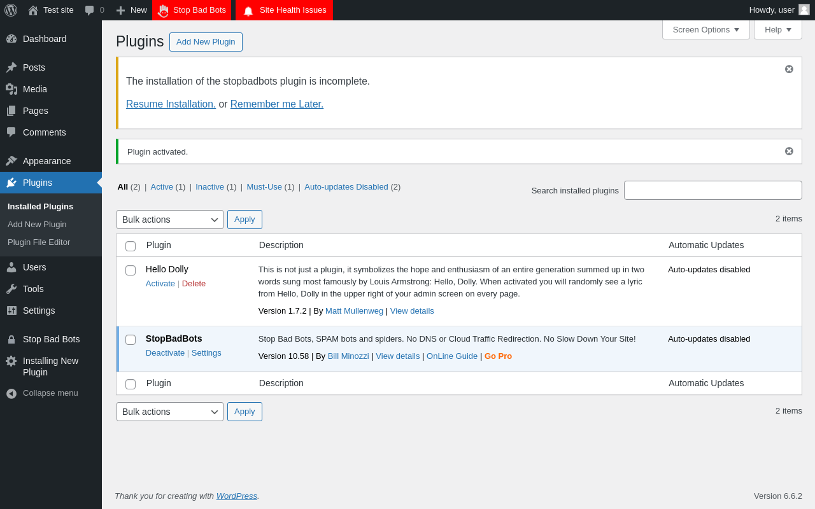Image resolution: width=815 pixels, height=509 pixels.
Task: Filter plugins by Inactive
Action: [209, 186]
